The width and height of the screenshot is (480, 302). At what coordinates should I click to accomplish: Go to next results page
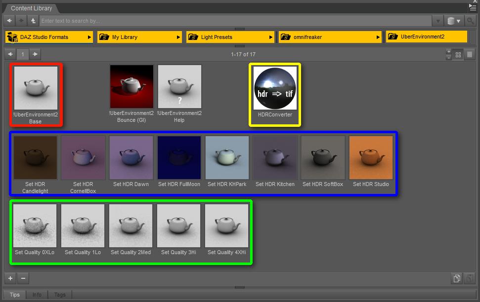tap(35, 54)
